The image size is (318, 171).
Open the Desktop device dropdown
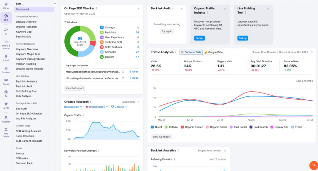(x=119, y=107)
